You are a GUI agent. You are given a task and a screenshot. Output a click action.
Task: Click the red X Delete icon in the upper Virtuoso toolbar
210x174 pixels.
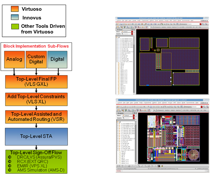[142, 24]
